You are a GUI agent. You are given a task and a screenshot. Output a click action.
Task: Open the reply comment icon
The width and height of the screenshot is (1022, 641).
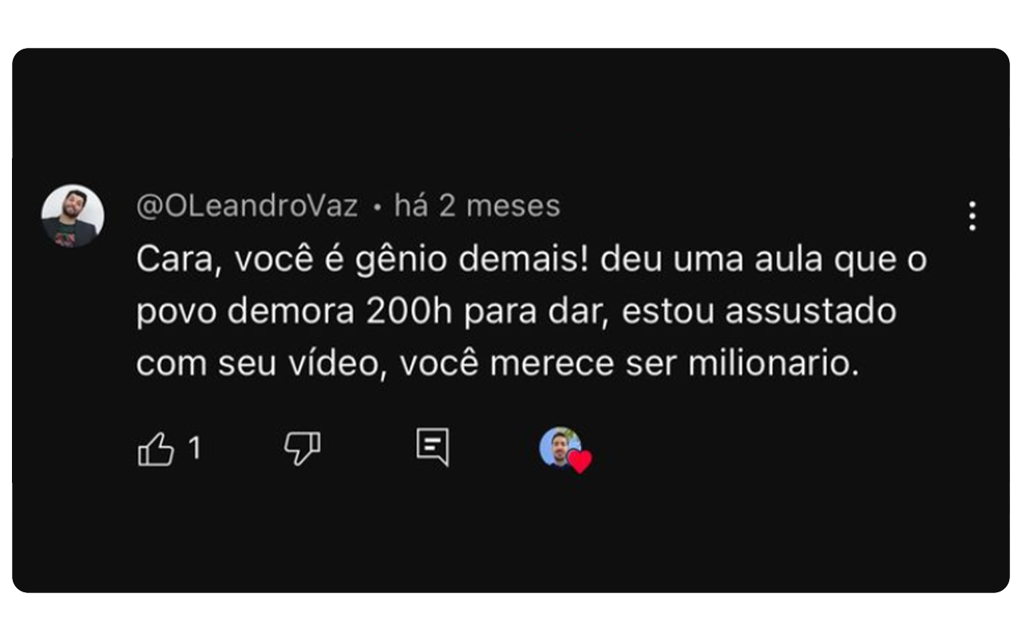[433, 447]
